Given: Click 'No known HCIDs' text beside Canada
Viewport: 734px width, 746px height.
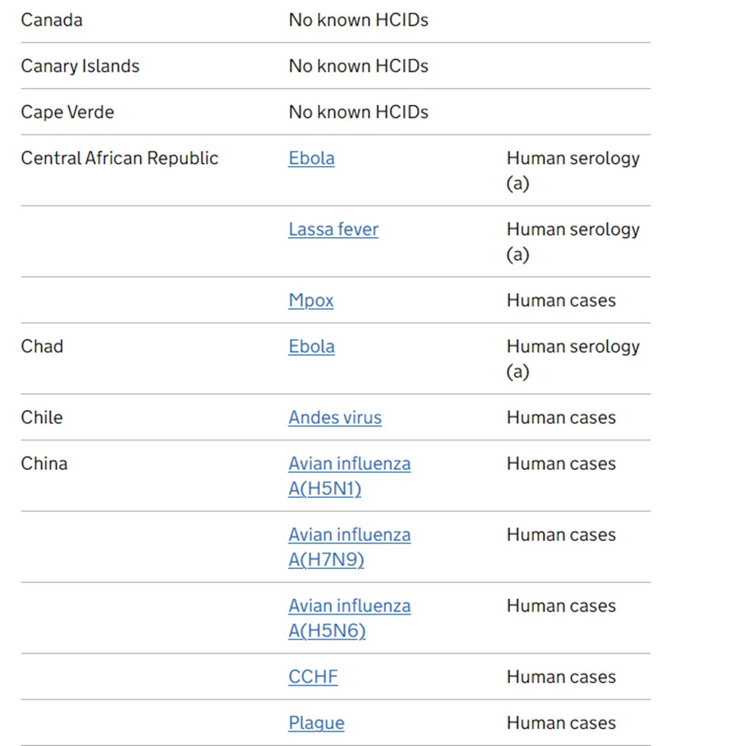Looking at the screenshot, I should [358, 20].
